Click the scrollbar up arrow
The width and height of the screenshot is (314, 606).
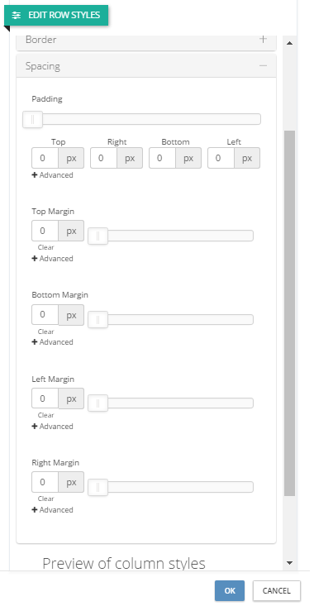coord(290,43)
